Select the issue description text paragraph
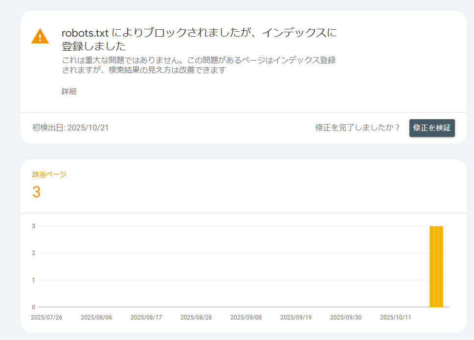Screen dimensions: 474x340 pos(199,65)
